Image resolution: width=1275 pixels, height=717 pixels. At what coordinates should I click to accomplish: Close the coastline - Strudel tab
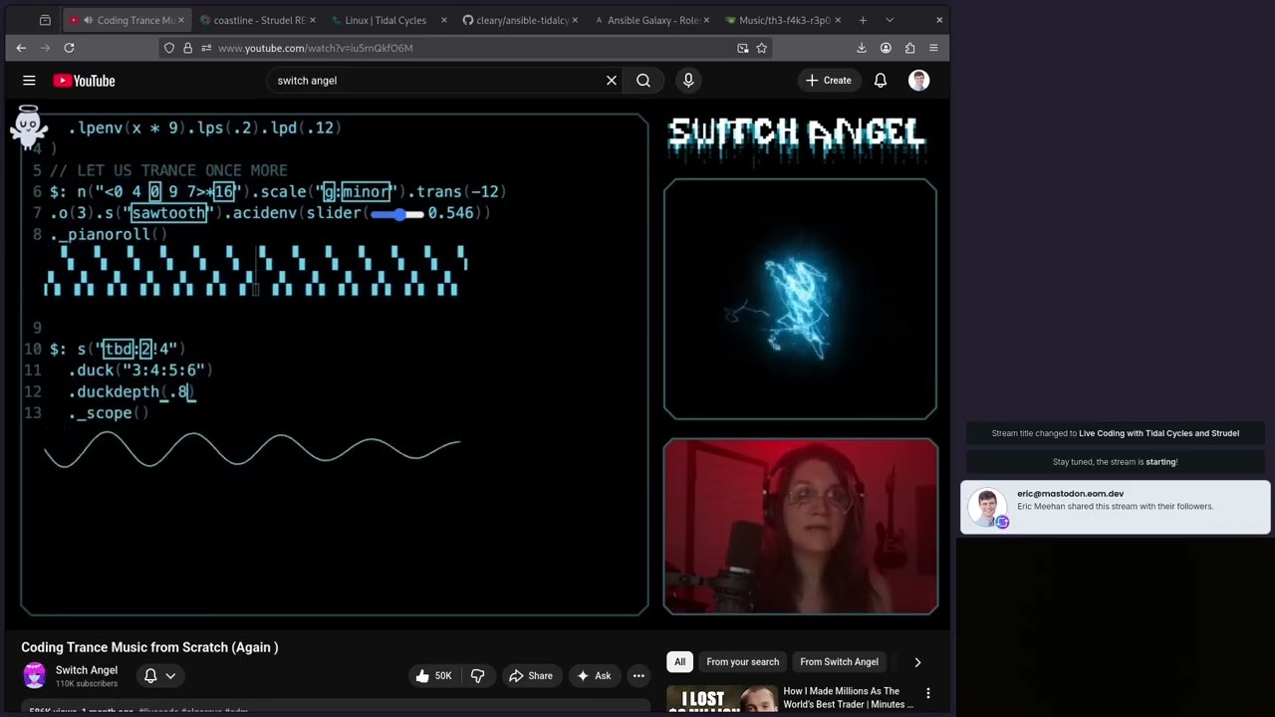[312, 20]
